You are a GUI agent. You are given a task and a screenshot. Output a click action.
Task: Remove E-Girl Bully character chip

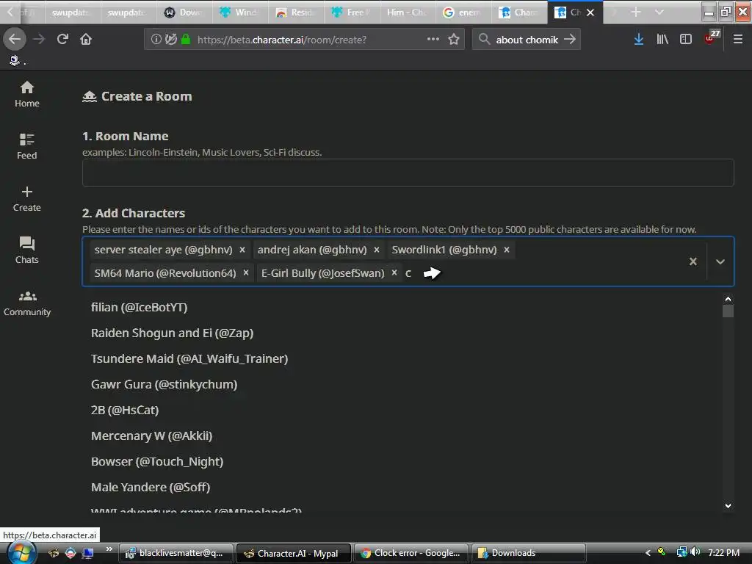click(394, 273)
